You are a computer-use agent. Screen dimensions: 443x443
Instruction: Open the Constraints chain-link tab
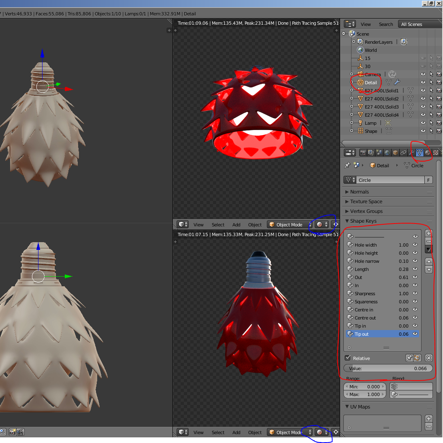click(x=403, y=153)
